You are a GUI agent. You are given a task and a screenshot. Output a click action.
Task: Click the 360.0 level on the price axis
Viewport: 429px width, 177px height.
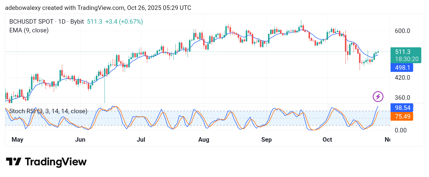[402, 98]
